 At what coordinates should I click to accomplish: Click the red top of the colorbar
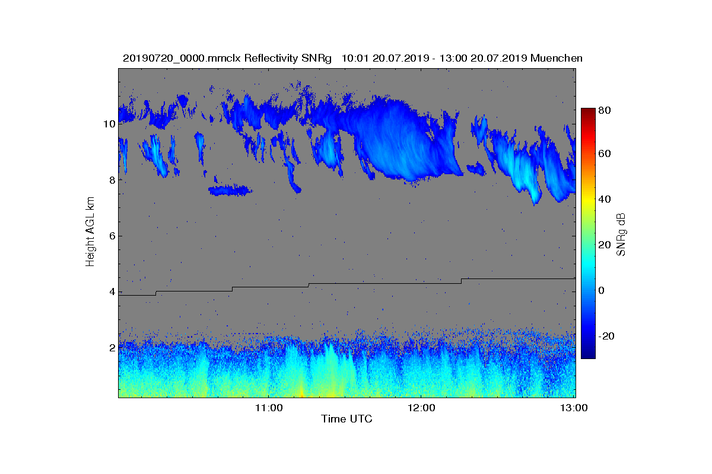click(x=587, y=113)
